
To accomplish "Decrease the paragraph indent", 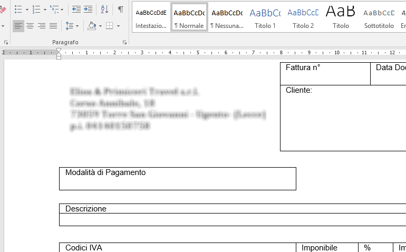I will 76,9.
